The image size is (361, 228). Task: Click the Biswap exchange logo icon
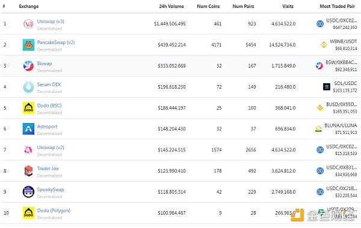pos(28,66)
